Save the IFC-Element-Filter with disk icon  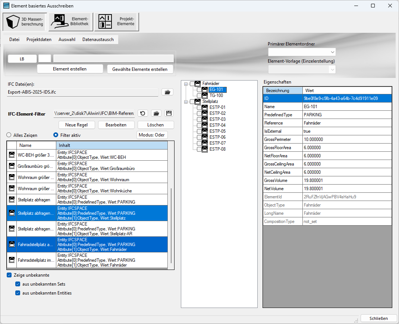pyautogui.click(x=169, y=113)
